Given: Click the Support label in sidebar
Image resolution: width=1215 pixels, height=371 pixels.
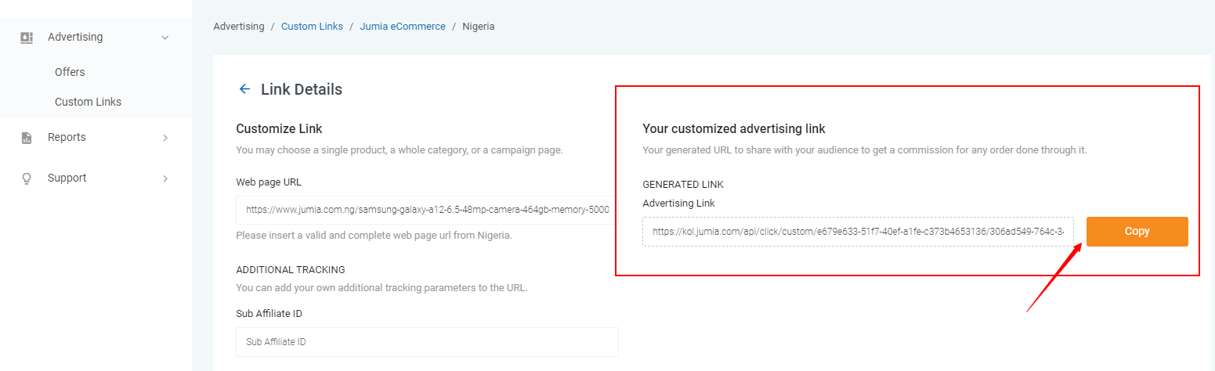Looking at the screenshot, I should click(67, 178).
